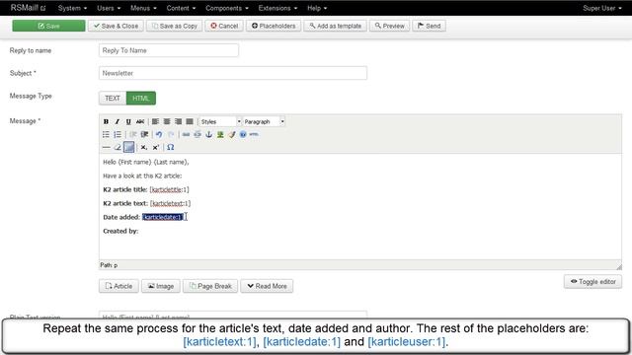Justify text with the full-align icon
632x355 pixels.
tap(189, 121)
